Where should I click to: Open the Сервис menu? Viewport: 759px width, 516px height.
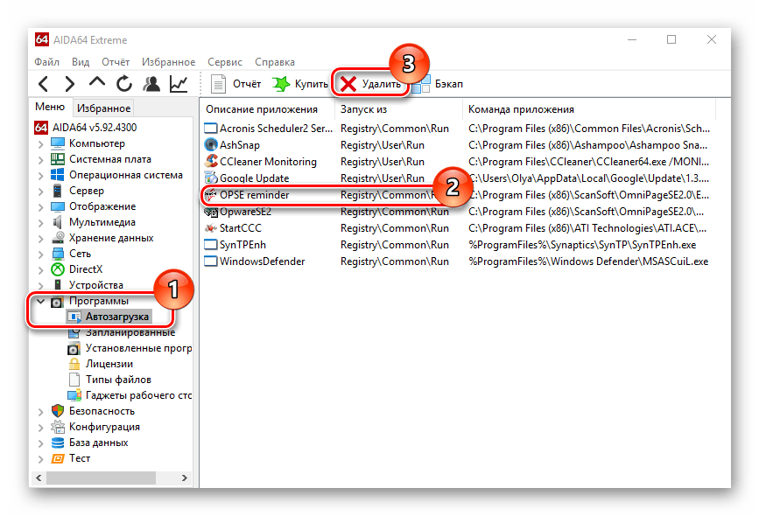tap(225, 62)
